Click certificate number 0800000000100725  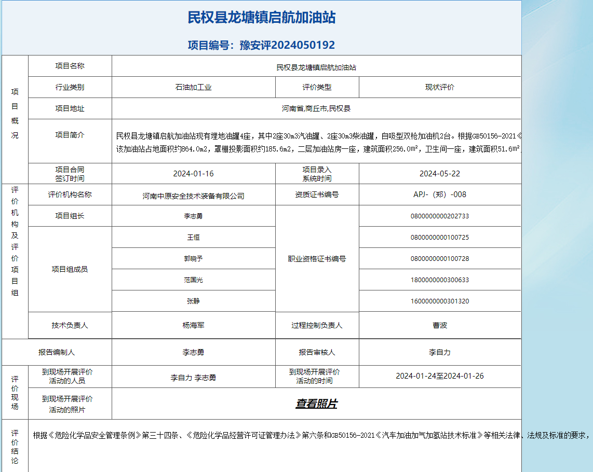click(439, 238)
